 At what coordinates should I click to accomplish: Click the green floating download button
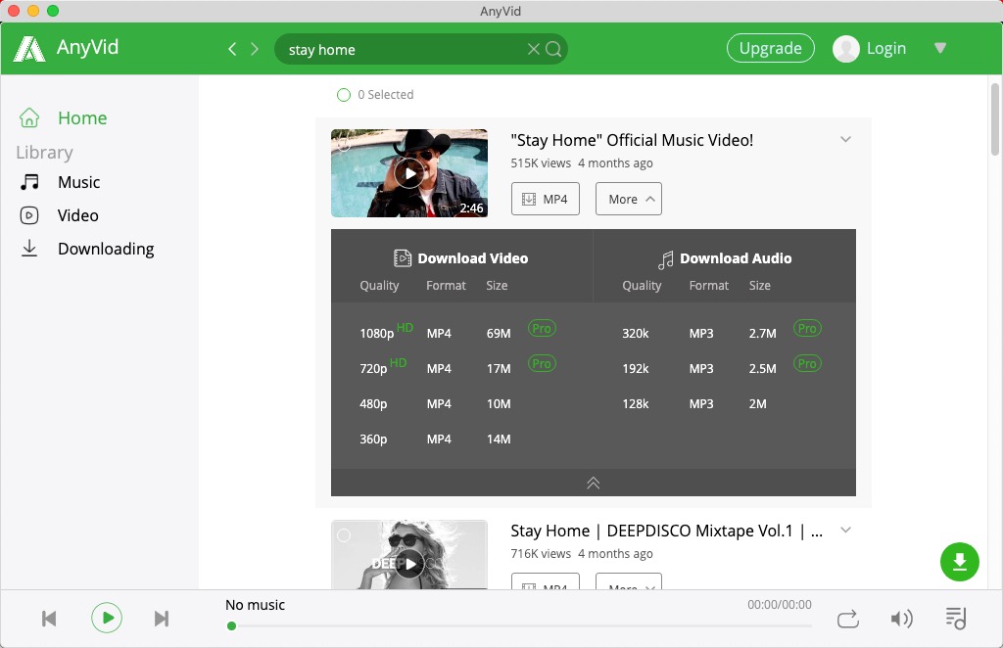pos(959,562)
